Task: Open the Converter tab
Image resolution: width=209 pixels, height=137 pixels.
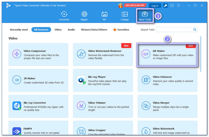Action: [x=64, y=16]
